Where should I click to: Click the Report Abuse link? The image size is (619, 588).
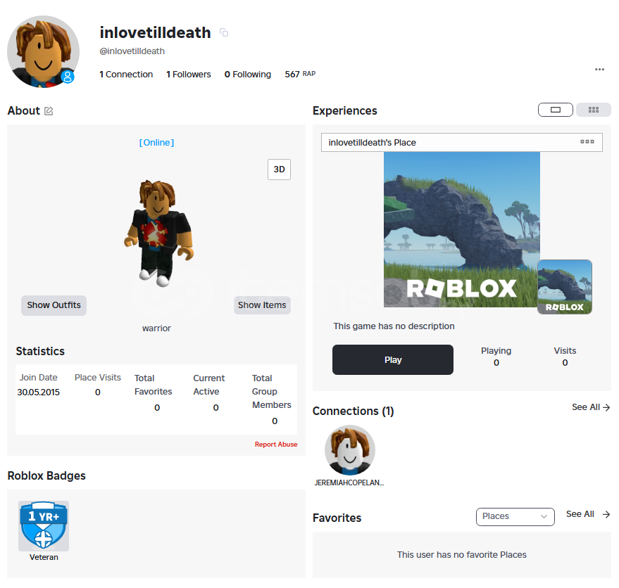click(276, 445)
